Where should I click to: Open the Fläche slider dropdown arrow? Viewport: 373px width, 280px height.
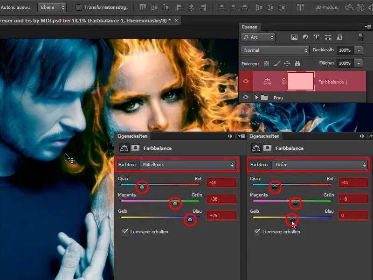tap(359, 63)
